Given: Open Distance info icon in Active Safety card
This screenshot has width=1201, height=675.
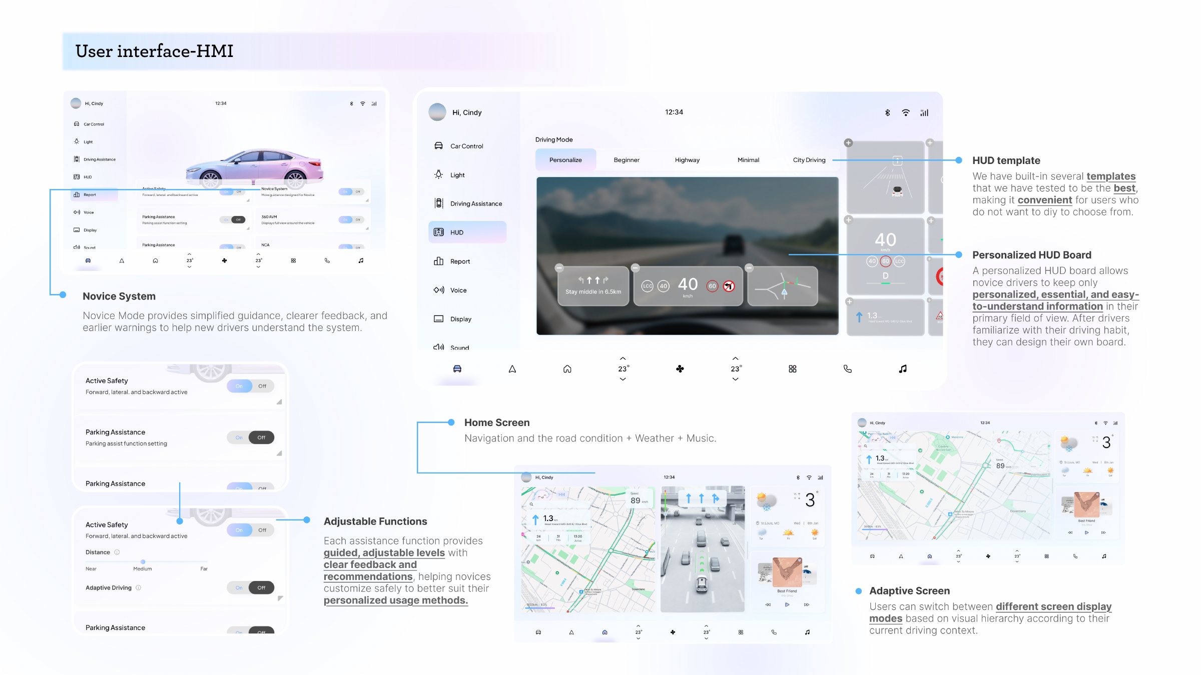Looking at the screenshot, I should pyautogui.click(x=117, y=552).
